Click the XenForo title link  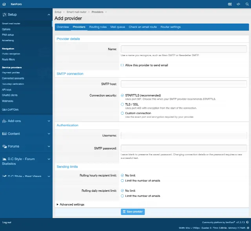[x=16, y=4]
